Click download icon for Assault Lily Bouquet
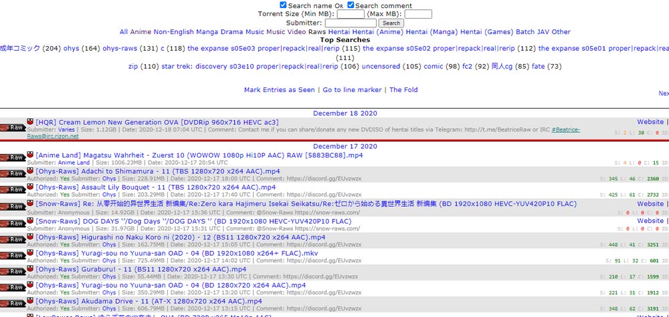Viewport: 669px width, 317px height. 30,187
